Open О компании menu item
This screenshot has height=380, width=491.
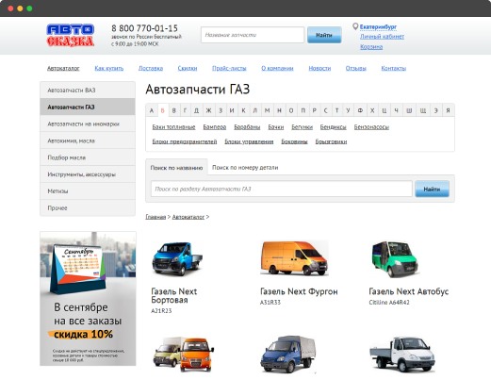[x=277, y=68]
